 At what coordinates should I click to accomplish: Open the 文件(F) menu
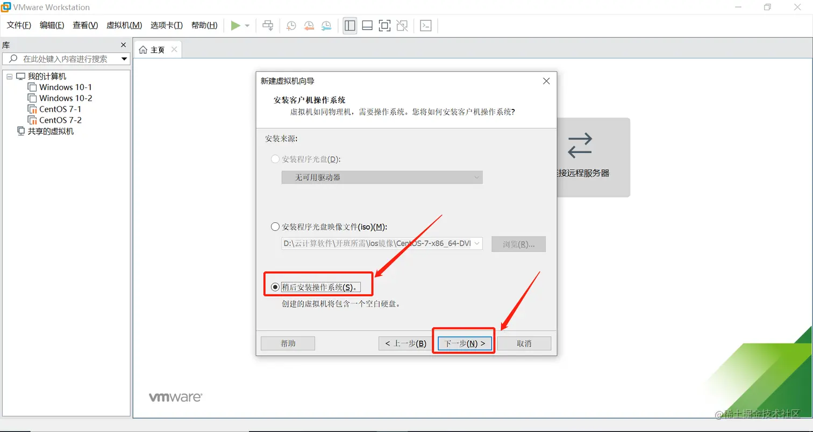(19, 25)
